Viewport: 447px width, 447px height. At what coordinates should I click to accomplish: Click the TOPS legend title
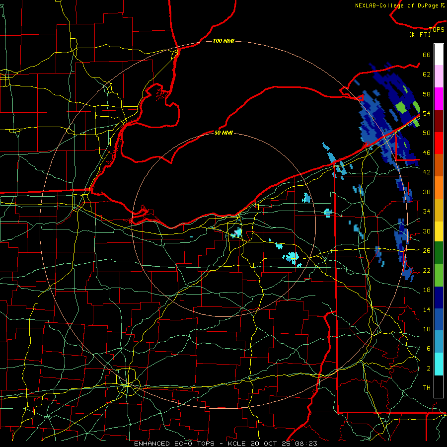(x=437, y=29)
